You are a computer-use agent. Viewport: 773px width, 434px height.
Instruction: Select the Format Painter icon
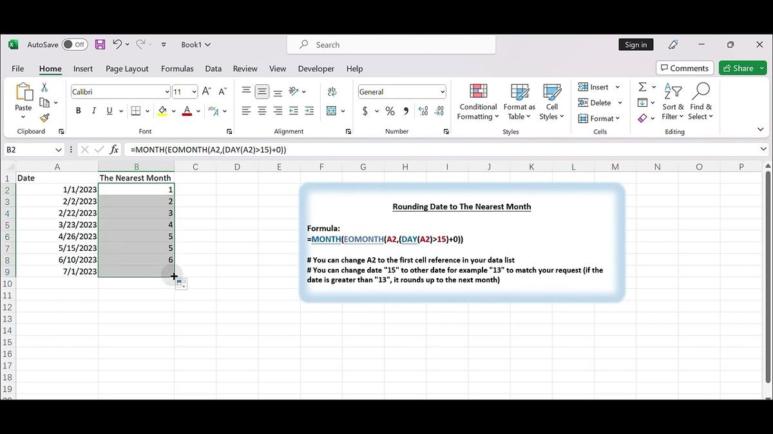click(x=44, y=118)
